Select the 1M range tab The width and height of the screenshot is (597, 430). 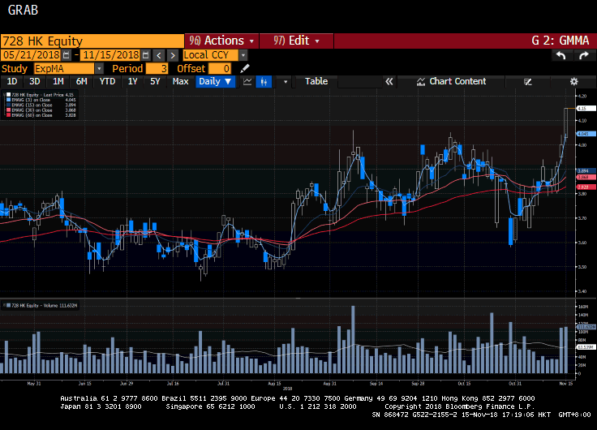pyautogui.click(x=58, y=81)
